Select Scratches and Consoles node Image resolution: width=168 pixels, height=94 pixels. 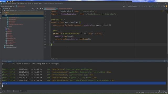pyautogui.click(x=11, y=47)
